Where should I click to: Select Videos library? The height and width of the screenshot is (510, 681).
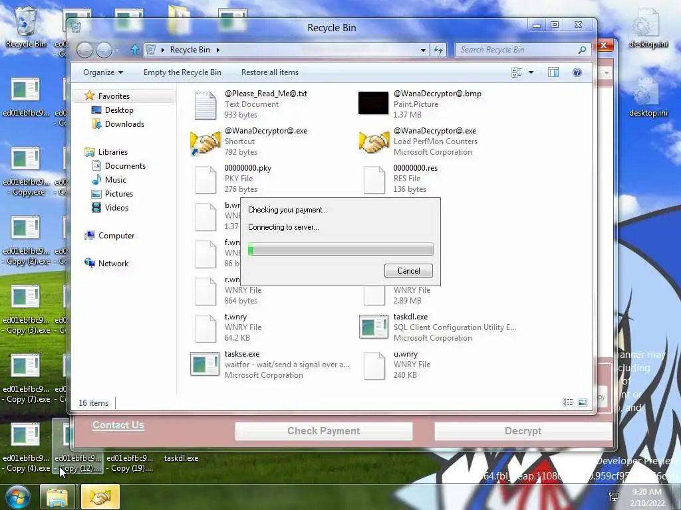(x=116, y=208)
